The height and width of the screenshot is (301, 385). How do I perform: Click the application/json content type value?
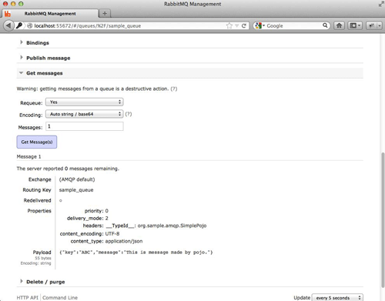point(124,241)
